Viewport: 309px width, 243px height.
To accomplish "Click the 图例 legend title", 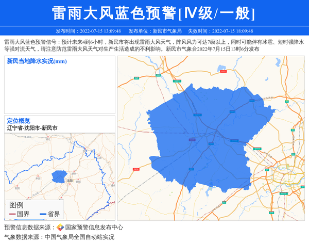I will [16, 205].
